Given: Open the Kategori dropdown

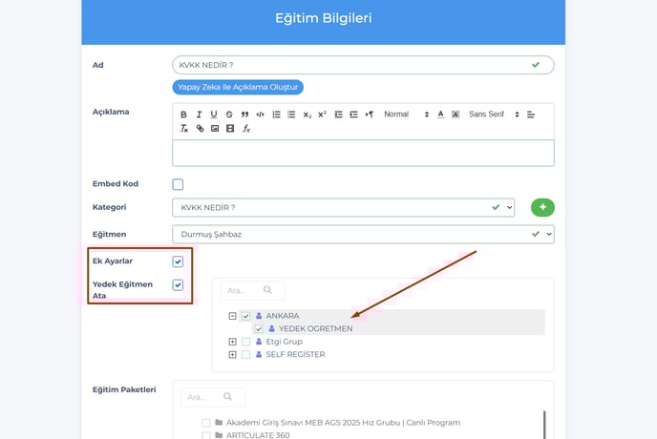Looking at the screenshot, I should pos(343,207).
